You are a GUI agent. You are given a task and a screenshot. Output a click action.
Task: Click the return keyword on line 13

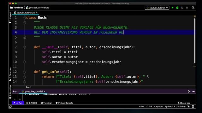point(48,77)
